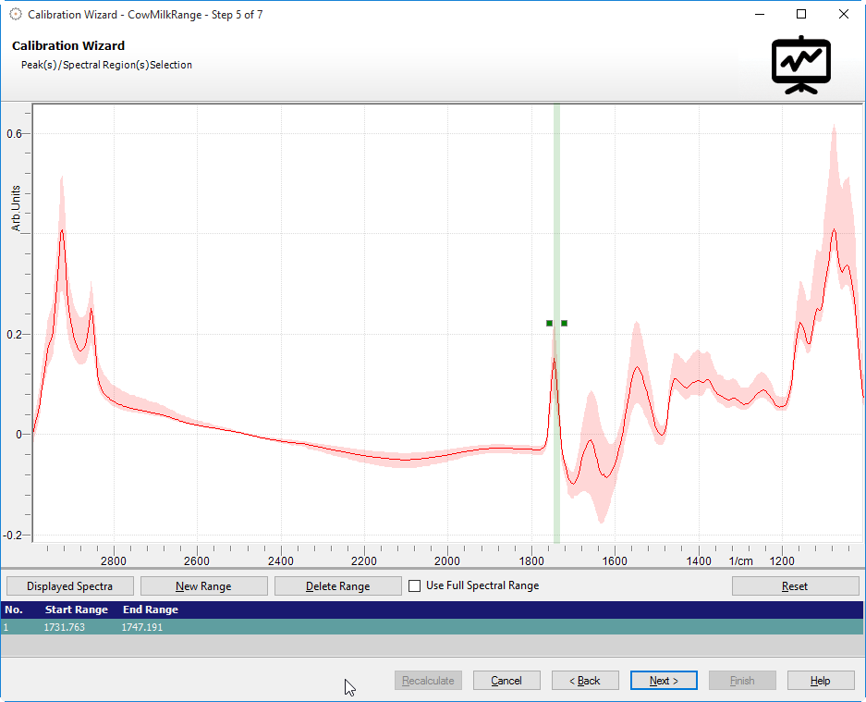Open the Displayed Spectra options

point(70,586)
